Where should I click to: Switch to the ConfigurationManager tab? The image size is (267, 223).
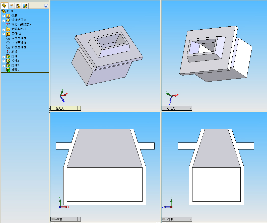18,6
